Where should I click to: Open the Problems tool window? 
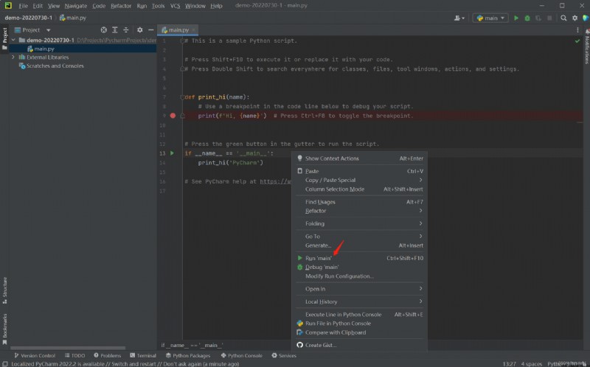tap(107, 356)
